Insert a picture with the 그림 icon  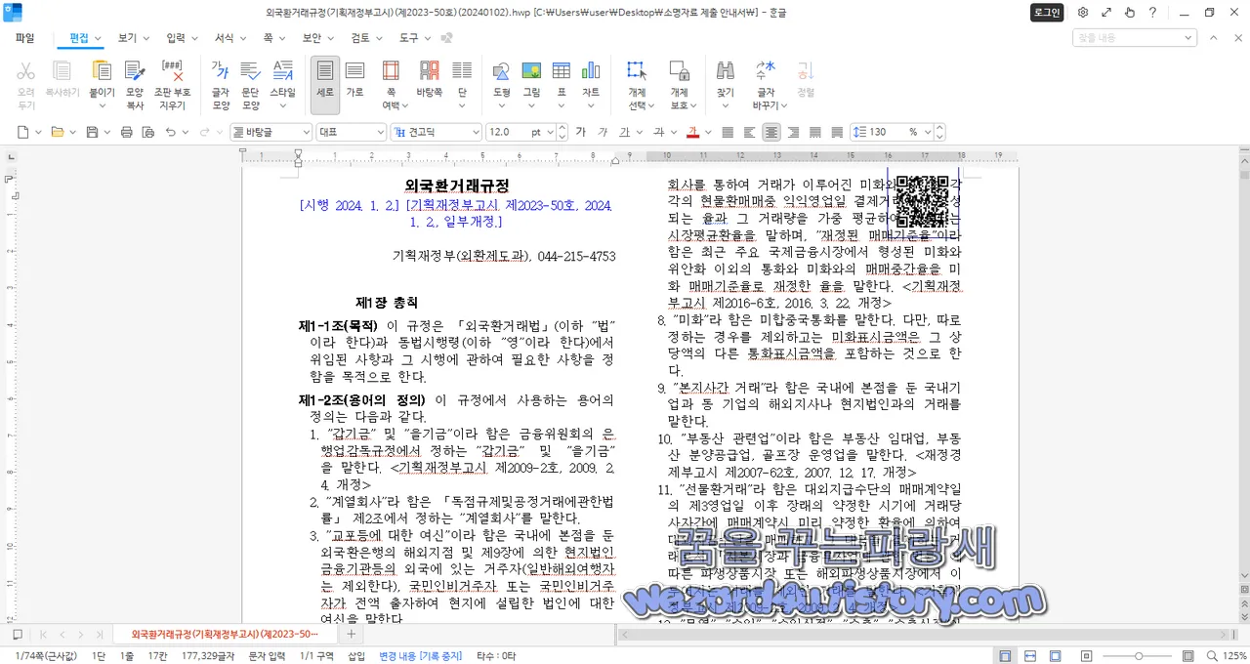point(531,78)
